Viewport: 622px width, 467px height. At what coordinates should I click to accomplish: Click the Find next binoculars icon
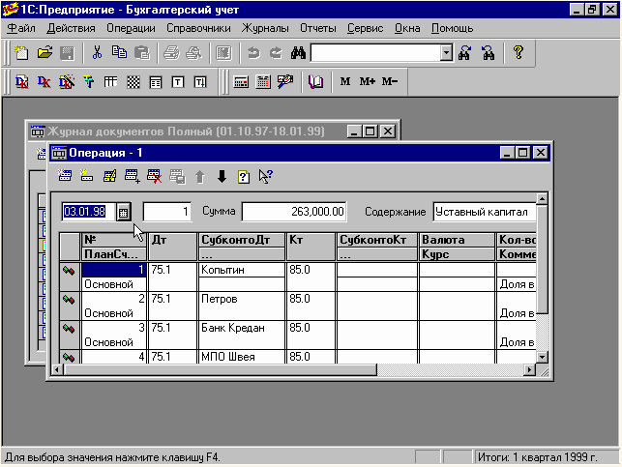click(x=464, y=53)
